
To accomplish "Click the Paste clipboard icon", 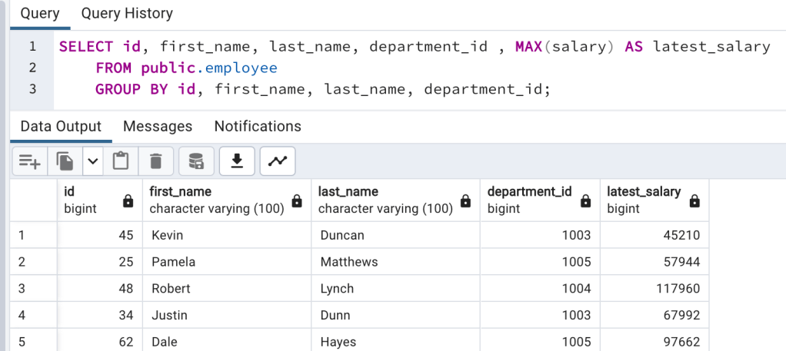I will [121, 161].
